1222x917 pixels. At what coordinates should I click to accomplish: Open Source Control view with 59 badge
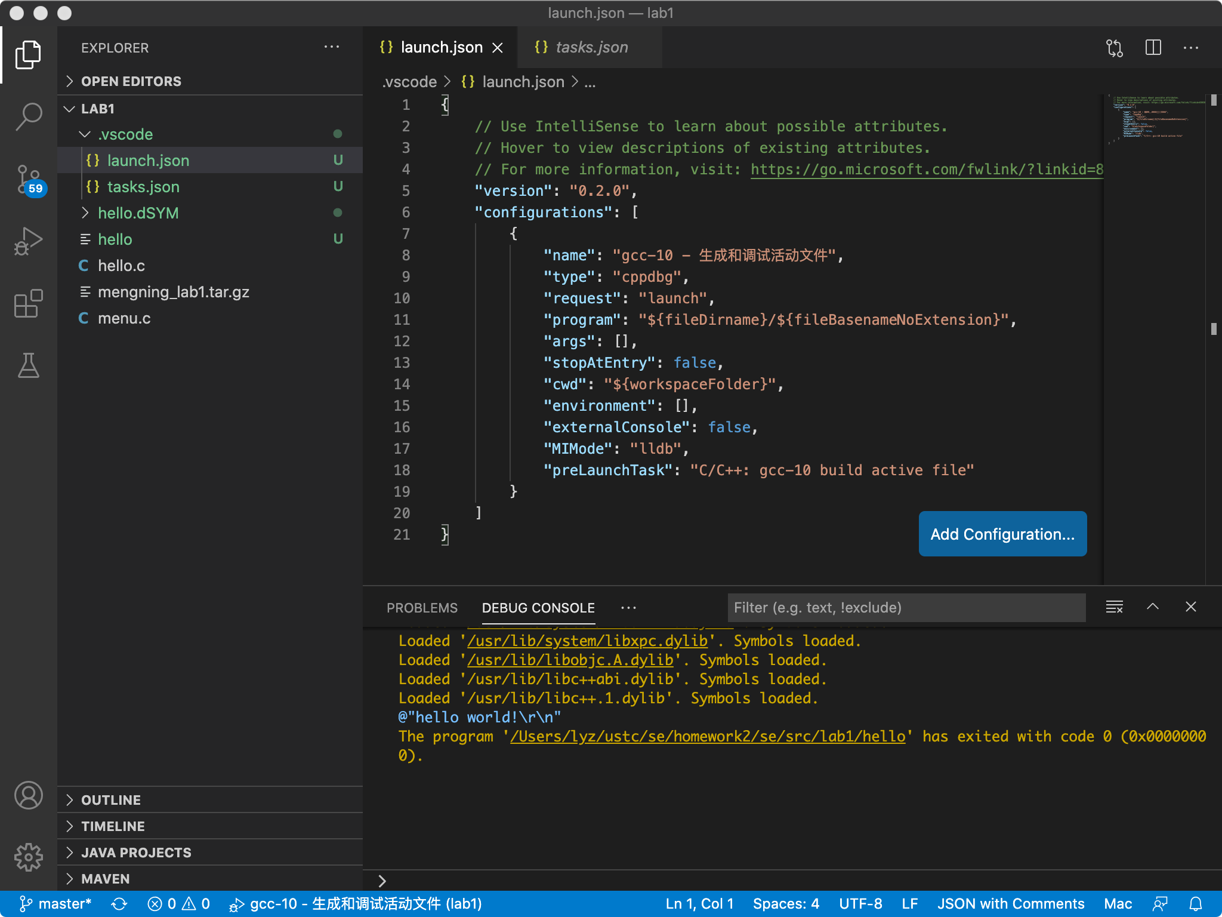(x=28, y=180)
